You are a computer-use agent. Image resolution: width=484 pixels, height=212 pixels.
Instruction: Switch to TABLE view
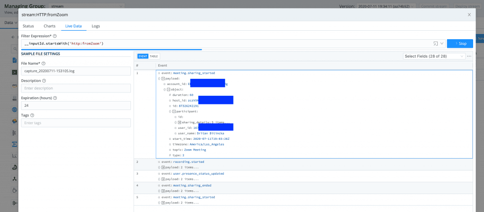pos(154,56)
